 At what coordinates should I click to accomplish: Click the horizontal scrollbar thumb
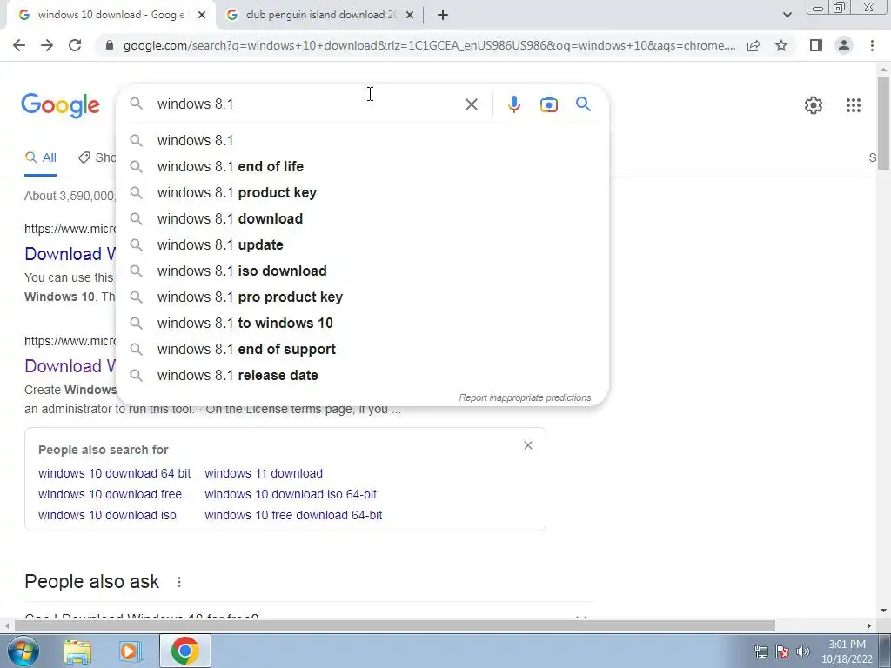(x=395, y=626)
